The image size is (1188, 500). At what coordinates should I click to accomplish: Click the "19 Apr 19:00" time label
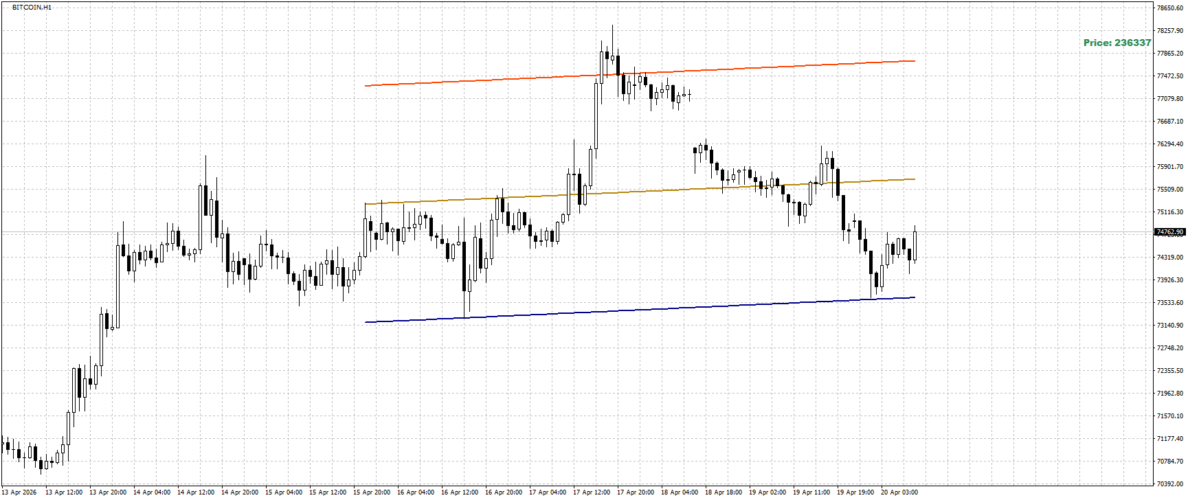click(855, 492)
